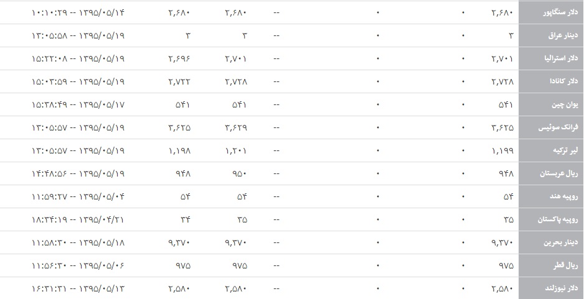Select the دلار کانادا currency label
This screenshot has height=299, width=584.
563,81
